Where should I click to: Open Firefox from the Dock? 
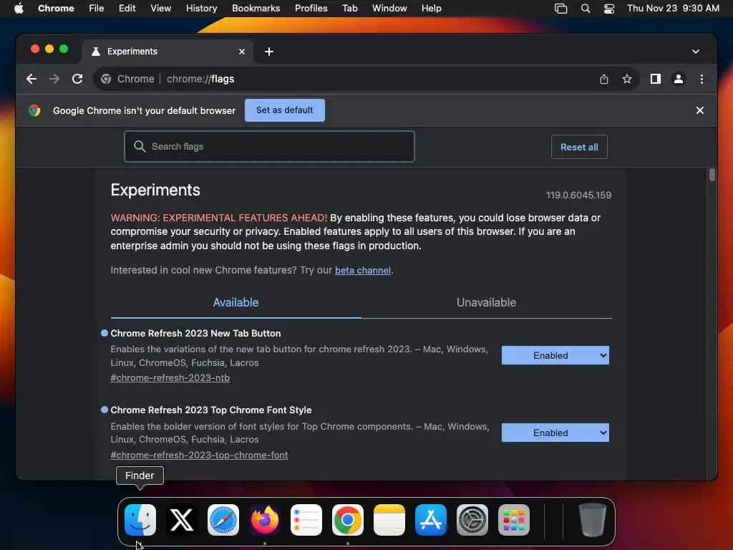pos(265,520)
